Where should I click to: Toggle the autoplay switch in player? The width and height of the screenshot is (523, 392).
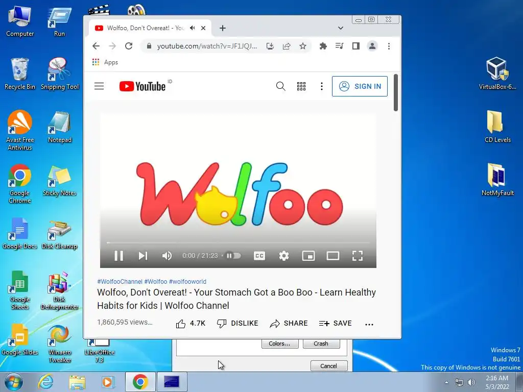coord(233,256)
